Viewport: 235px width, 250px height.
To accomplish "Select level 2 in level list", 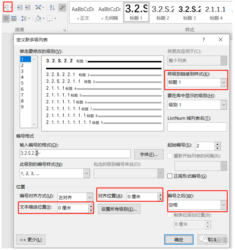I will (x=26, y=65).
